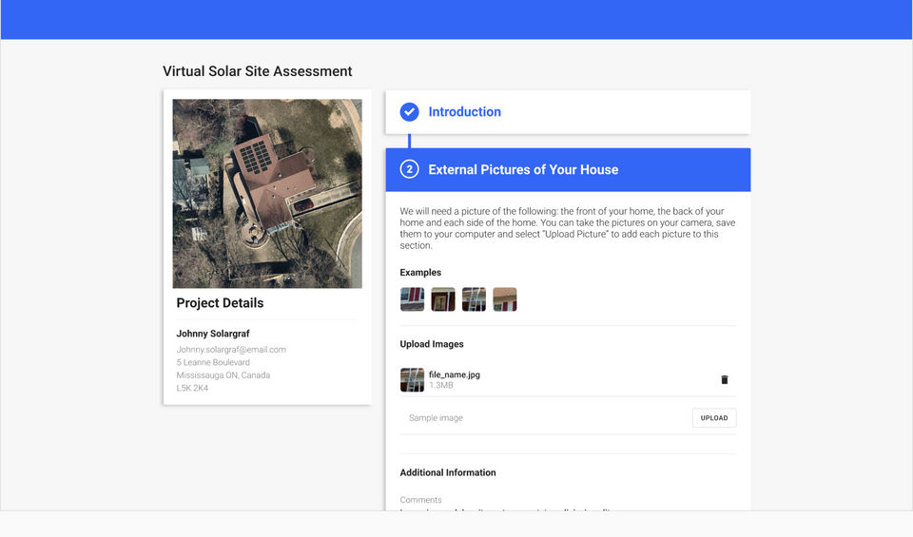The width and height of the screenshot is (913, 537).
Task: Click the UPLOAD button
Action: pyautogui.click(x=714, y=418)
